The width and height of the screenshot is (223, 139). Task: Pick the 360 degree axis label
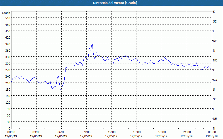point(8,51)
